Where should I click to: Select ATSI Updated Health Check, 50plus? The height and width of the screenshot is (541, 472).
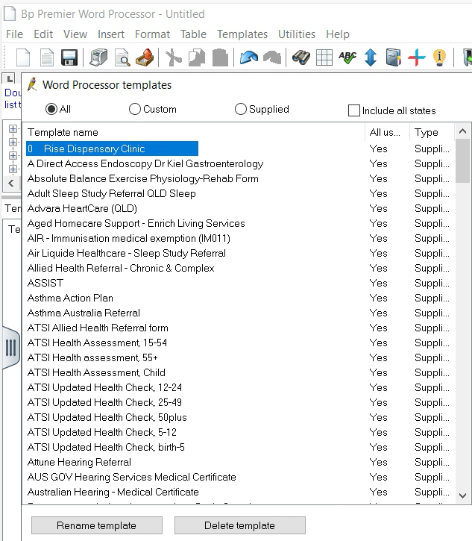point(107,417)
